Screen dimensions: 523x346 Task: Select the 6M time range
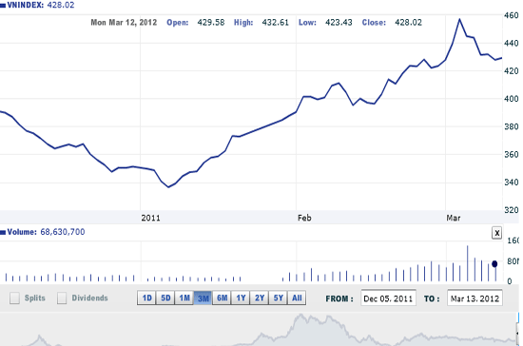pos(222,298)
